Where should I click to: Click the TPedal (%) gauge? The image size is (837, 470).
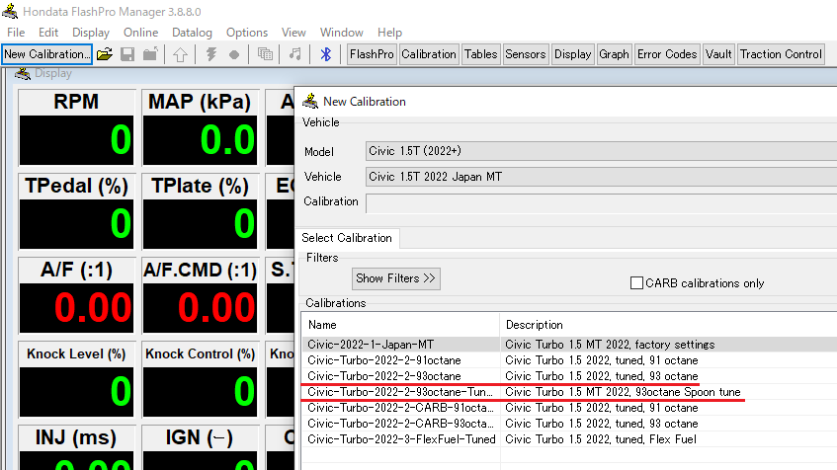pyautogui.click(x=76, y=211)
